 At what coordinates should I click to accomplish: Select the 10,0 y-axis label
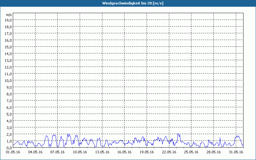tap(9, 81)
